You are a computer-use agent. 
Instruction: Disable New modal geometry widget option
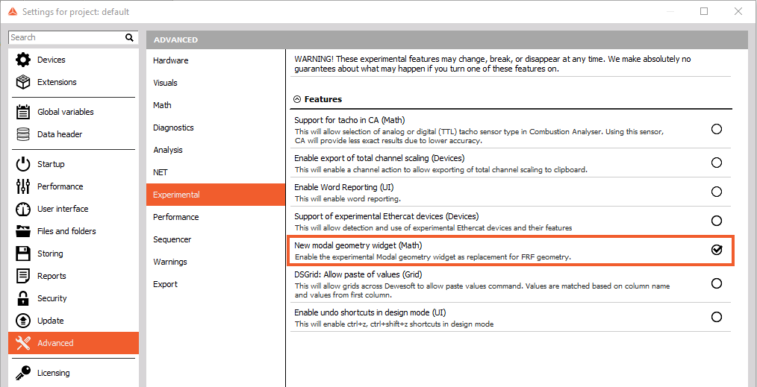[717, 250]
